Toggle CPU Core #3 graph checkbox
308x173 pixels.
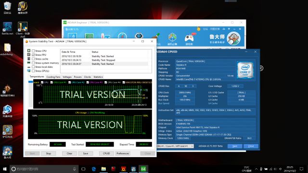[x=88, y=82]
